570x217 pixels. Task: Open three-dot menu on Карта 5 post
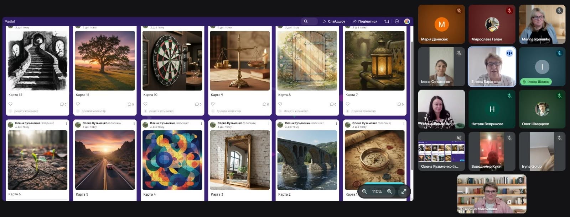point(134,123)
